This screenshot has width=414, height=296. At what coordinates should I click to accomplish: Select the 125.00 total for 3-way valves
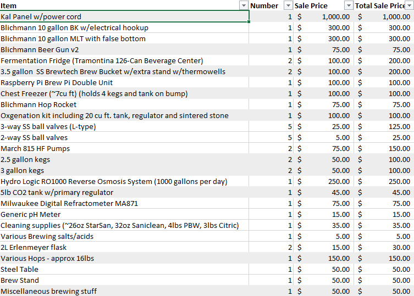(x=384, y=126)
